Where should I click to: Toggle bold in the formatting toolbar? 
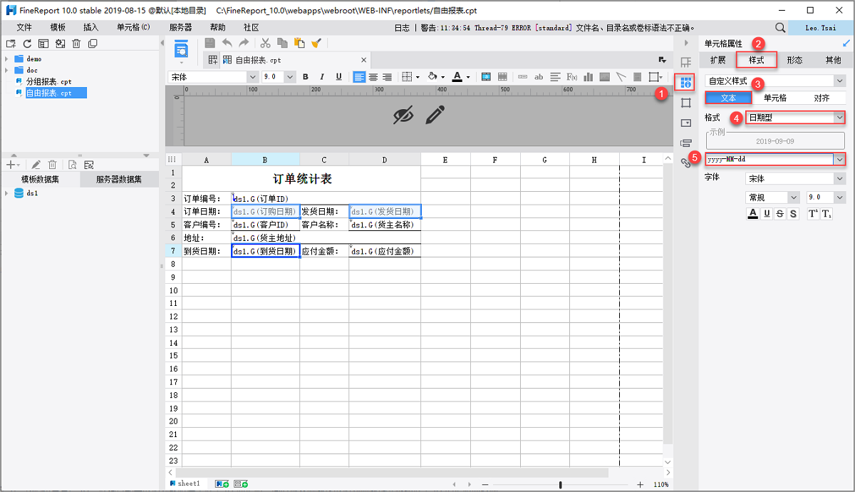305,77
